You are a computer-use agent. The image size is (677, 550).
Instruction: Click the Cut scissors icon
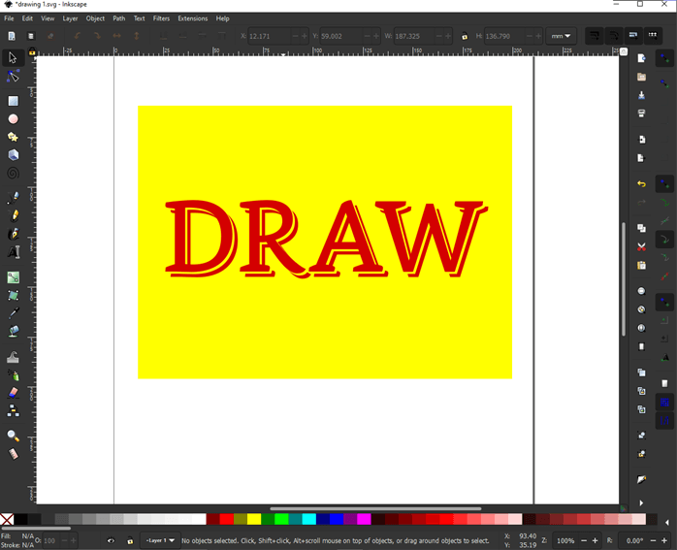(641, 247)
